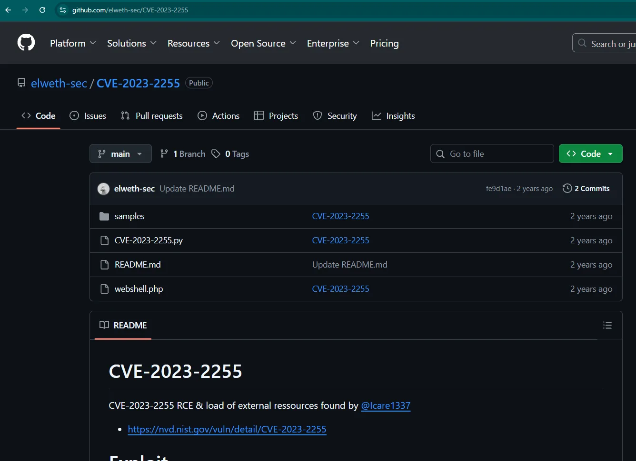This screenshot has width=636, height=461.
Task: Click file icon next to webshell.php
Action: 104,289
